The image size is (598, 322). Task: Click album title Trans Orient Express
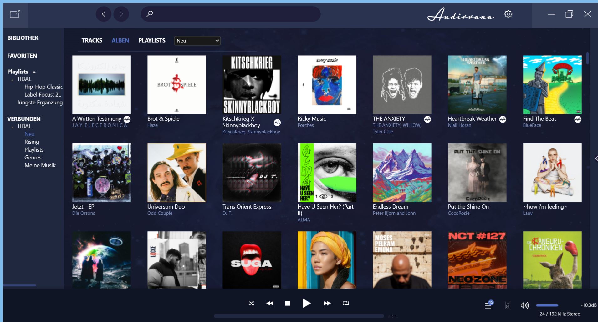[247, 207]
